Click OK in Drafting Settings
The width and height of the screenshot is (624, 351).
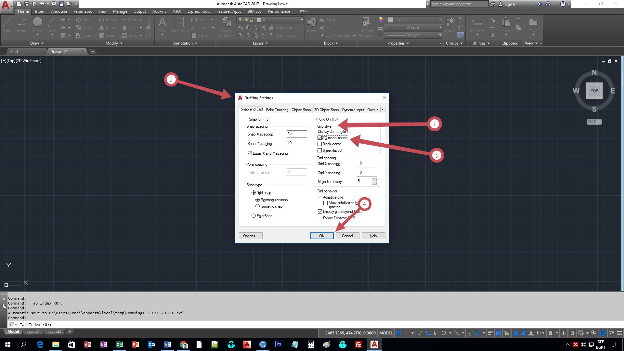322,236
